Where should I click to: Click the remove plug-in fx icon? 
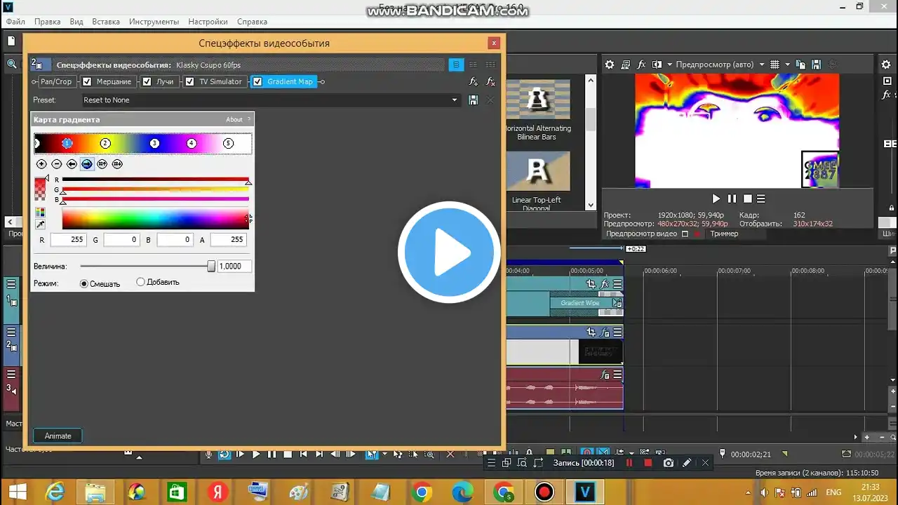tap(490, 82)
